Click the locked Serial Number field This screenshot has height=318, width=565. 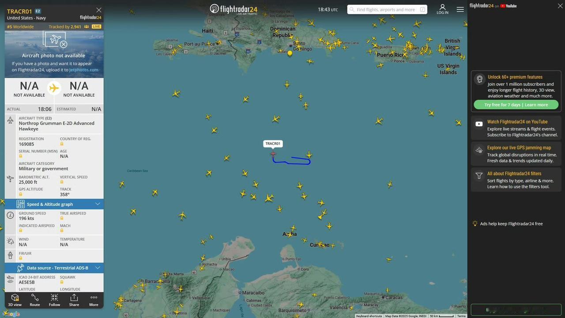[x=21, y=156]
